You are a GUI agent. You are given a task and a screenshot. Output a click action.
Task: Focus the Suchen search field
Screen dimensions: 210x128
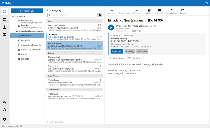click(72, 15)
